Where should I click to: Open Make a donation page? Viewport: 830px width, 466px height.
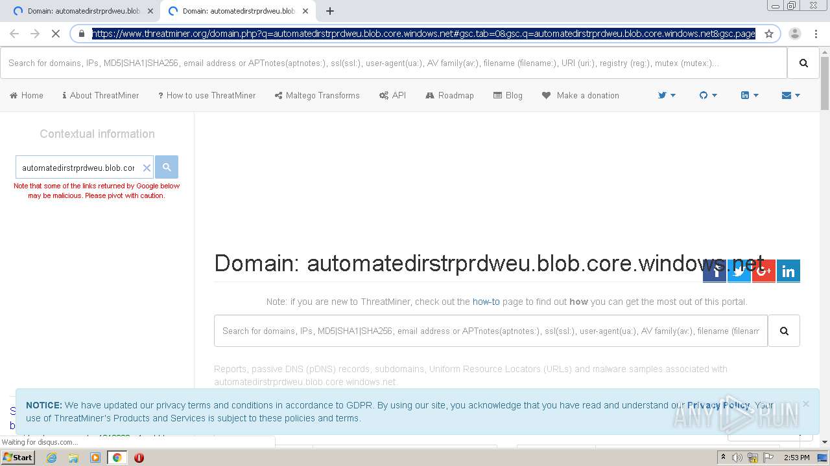(580, 95)
